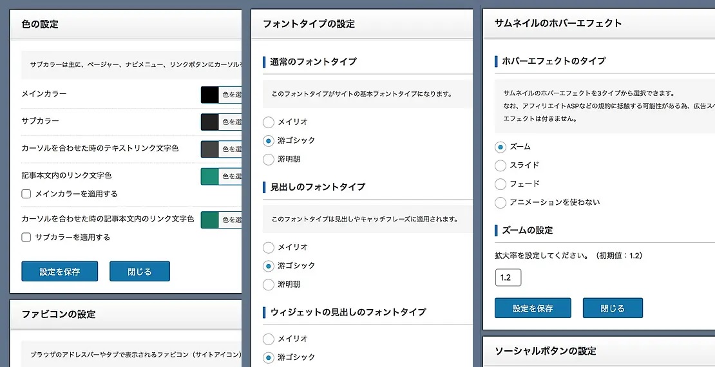Check the サブカラーを適用する checkbox
The image size is (715, 367).
point(26,237)
